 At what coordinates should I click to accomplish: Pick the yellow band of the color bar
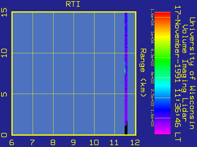(163, 37)
